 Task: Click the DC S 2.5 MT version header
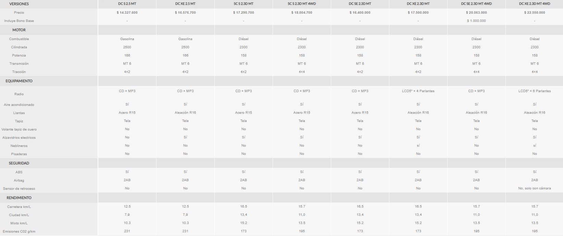127,4
